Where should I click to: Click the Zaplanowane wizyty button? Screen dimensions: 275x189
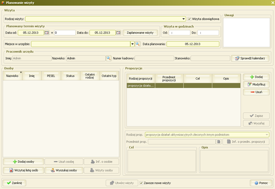[140, 32]
